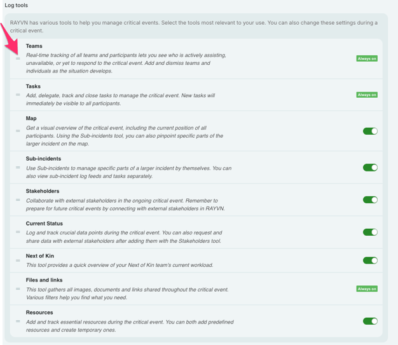Click the drag handle beside Map

point(18,131)
